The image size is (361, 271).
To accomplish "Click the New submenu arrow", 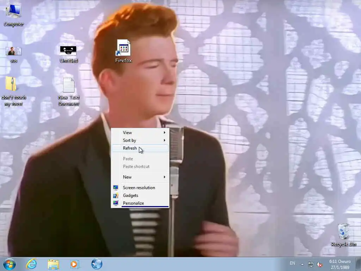I will pos(164,177).
